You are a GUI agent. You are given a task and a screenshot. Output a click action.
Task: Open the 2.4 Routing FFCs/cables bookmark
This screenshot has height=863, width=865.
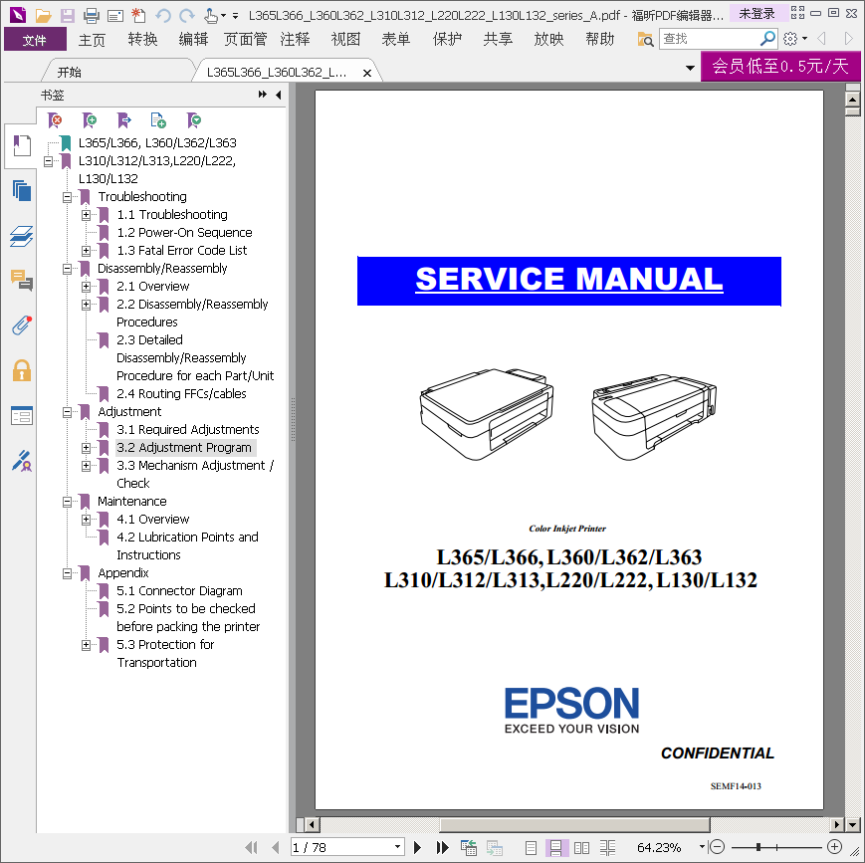[x=181, y=393]
